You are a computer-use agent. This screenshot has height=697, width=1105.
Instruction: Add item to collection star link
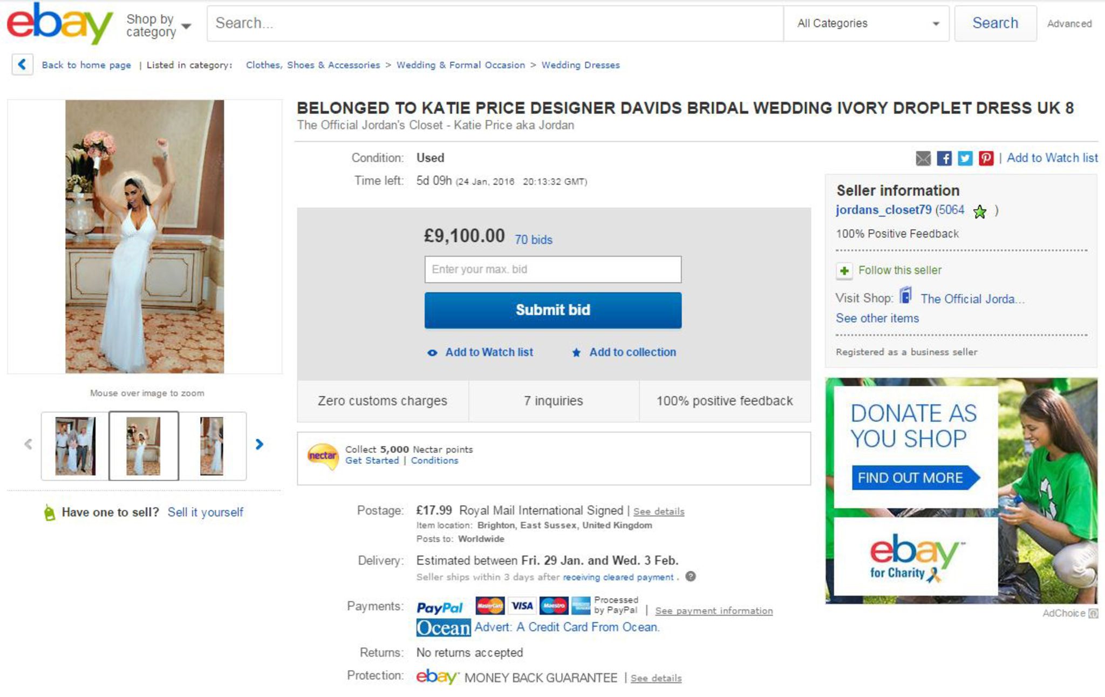632,352
